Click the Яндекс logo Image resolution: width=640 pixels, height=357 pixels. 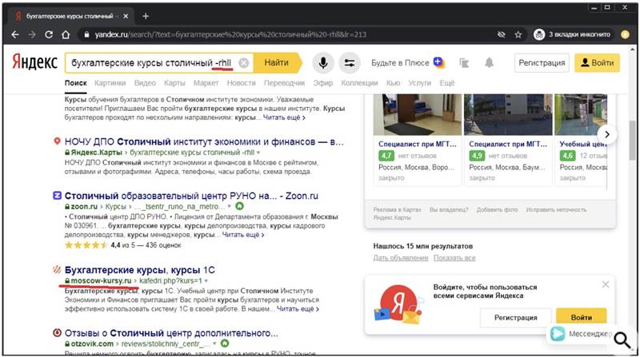click(x=34, y=63)
